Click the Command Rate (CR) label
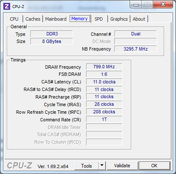Screen dimensions: 176x174 (x=61, y=120)
